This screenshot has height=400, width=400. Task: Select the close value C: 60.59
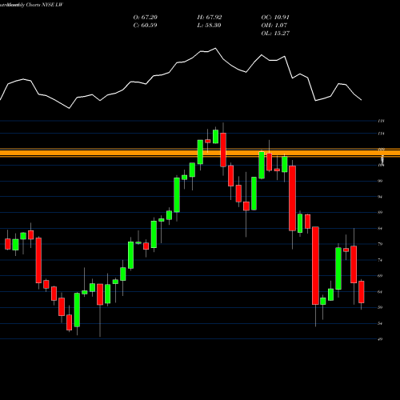pos(145,26)
